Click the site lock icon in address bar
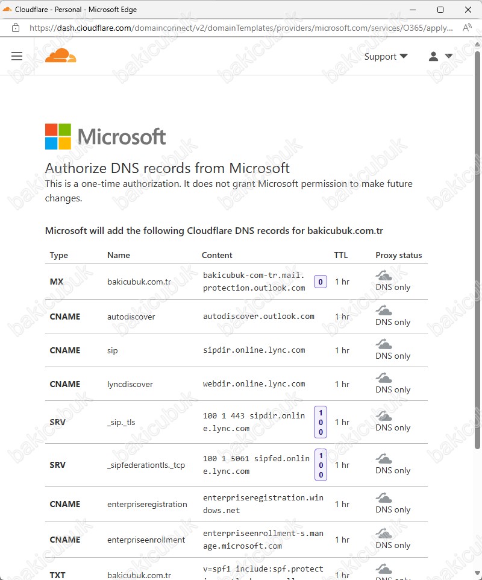 coord(16,28)
